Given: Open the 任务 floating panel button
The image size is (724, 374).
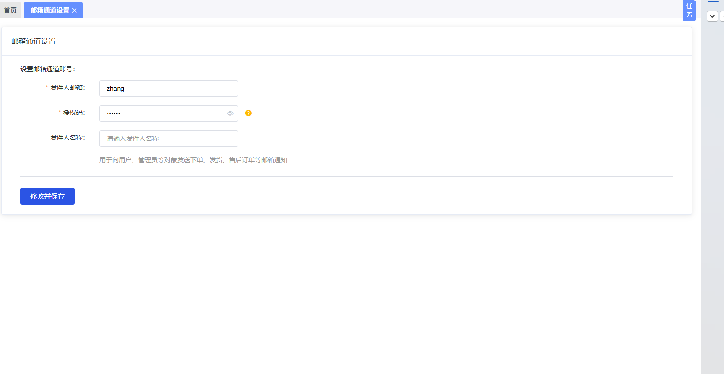Looking at the screenshot, I should click(689, 11).
